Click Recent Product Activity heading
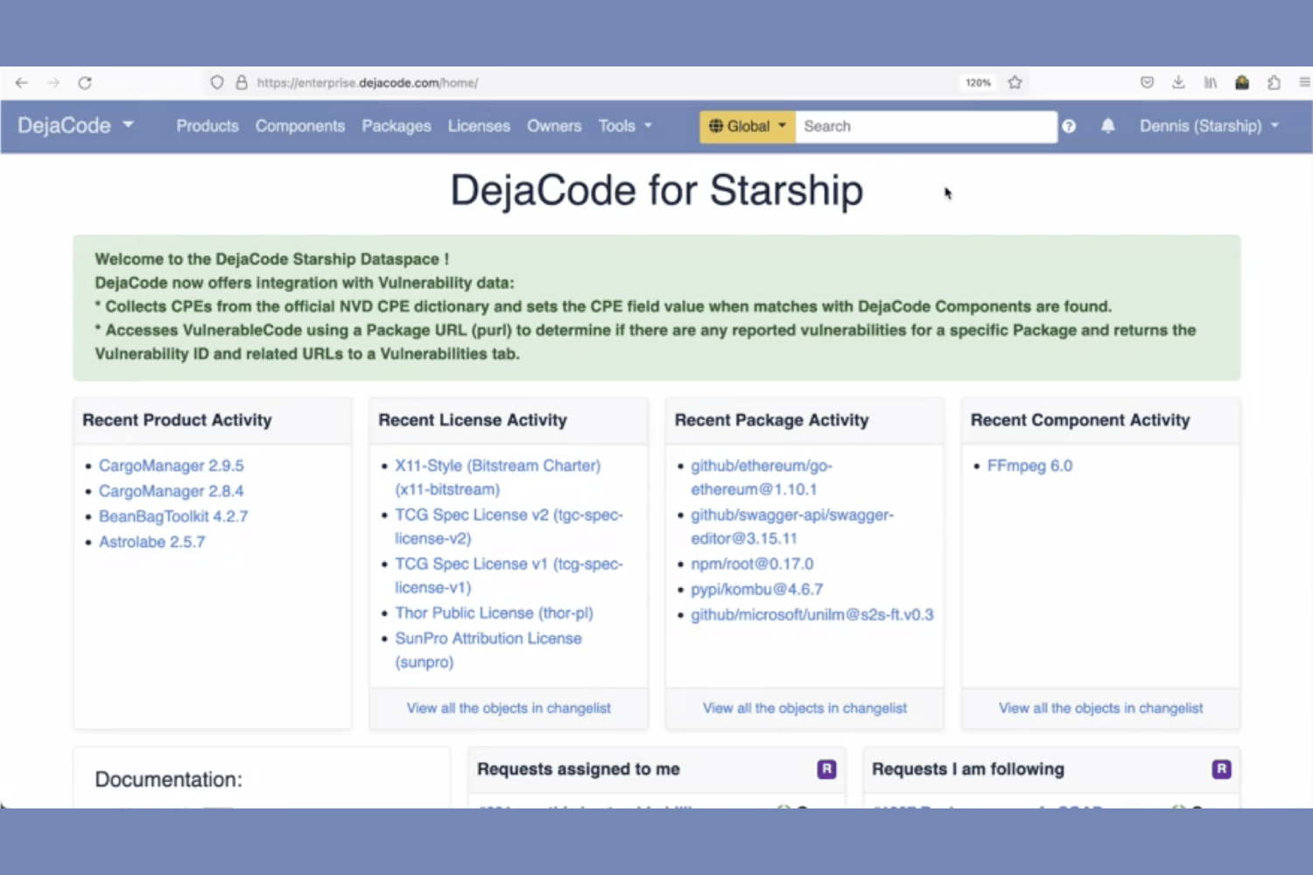Viewport: 1313px width, 875px height. tap(177, 420)
